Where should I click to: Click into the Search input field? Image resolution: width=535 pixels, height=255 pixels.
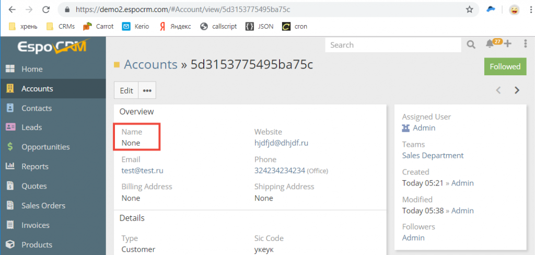(393, 45)
